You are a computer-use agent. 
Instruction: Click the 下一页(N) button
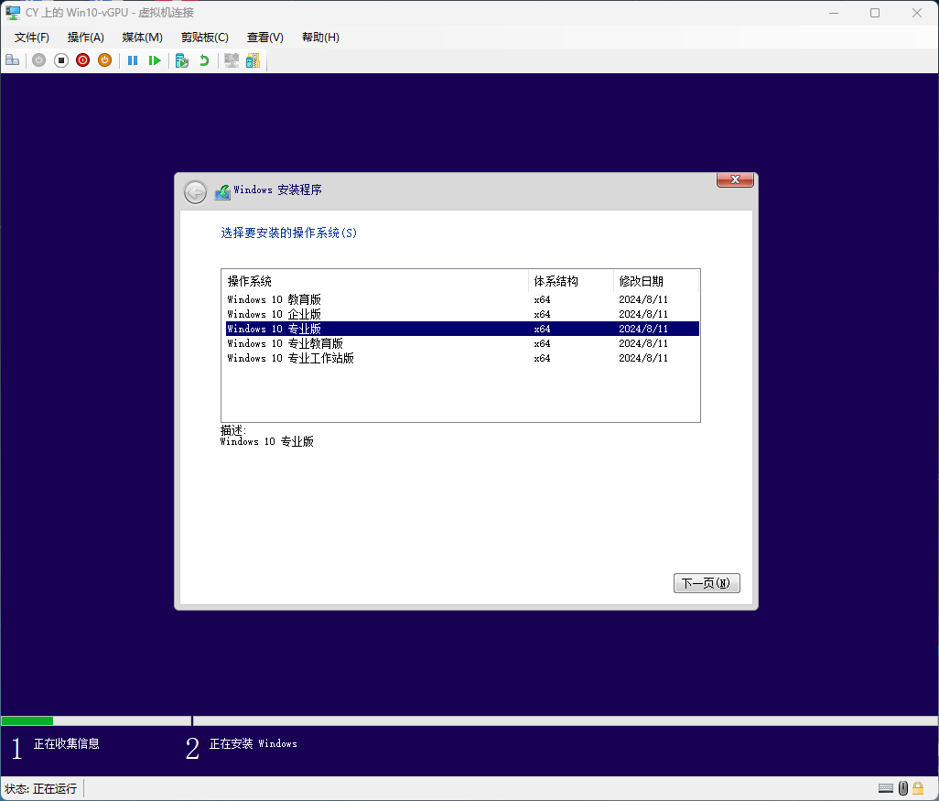[706, 583]
